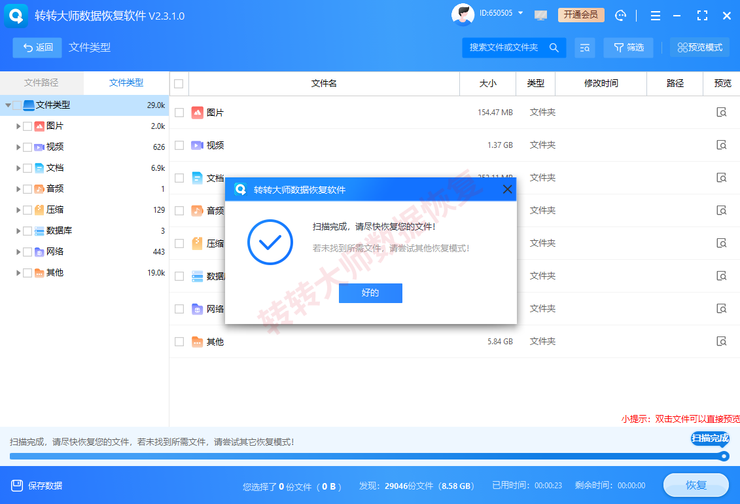740x504 pixels.
Task: Check the 音频 checkbox in sidebar tree
Action: click(x=27, y=189)
